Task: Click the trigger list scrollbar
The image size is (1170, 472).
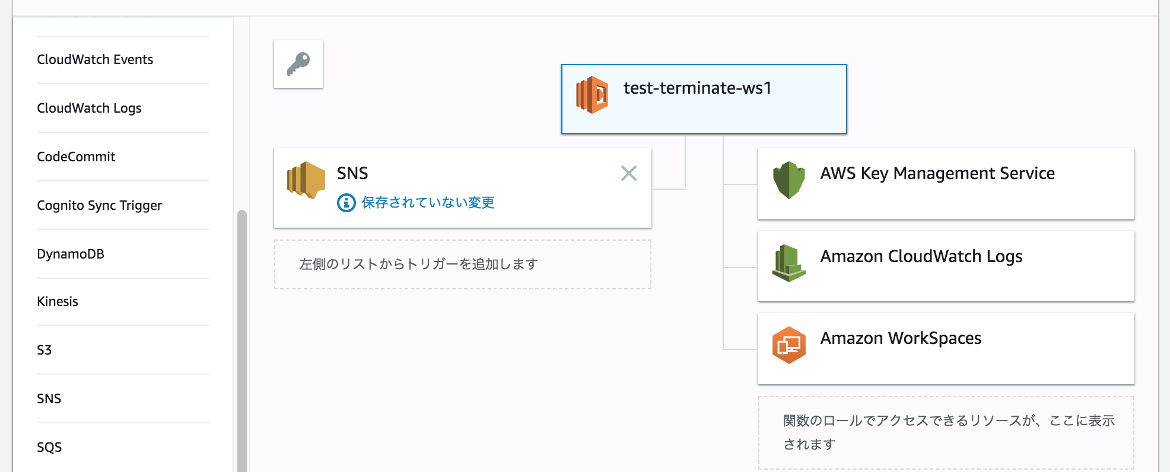Action: point(242,341)
